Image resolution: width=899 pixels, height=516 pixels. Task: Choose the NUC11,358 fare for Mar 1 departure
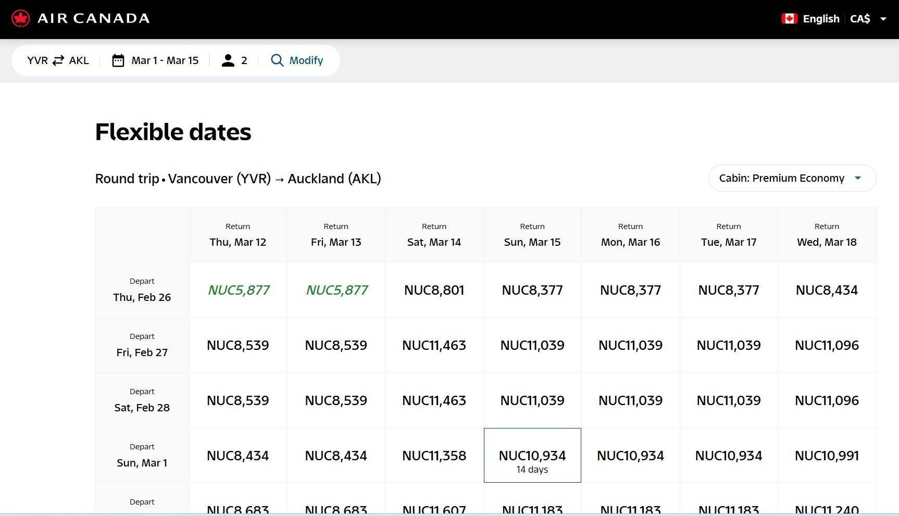coord(434,456)
